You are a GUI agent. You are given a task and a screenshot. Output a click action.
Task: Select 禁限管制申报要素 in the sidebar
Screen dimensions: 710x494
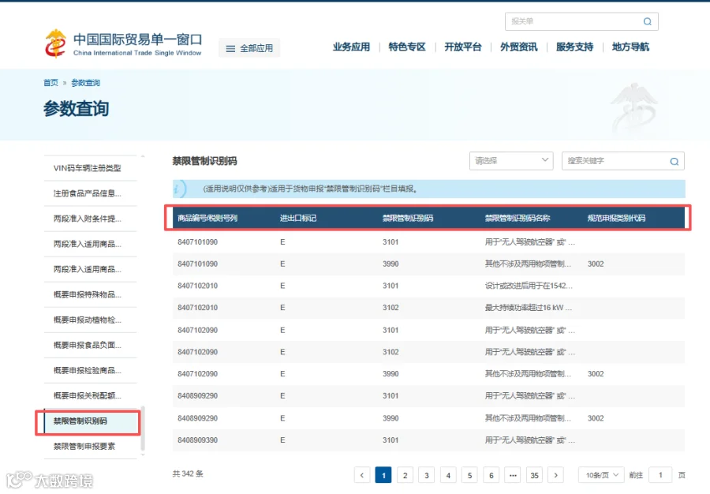click(x=90, y=446)
